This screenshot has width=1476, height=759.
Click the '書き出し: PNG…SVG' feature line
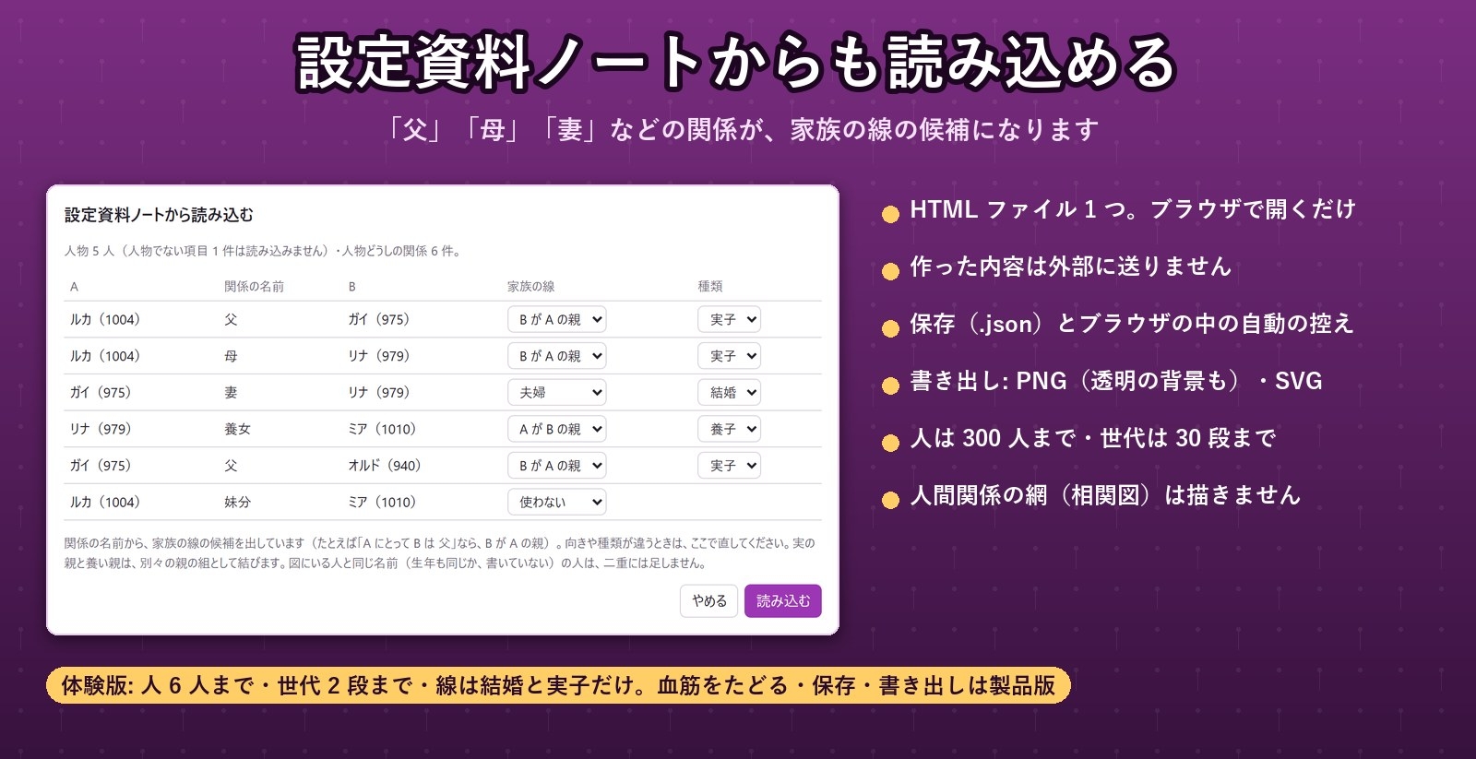(x=1116, y=381)
